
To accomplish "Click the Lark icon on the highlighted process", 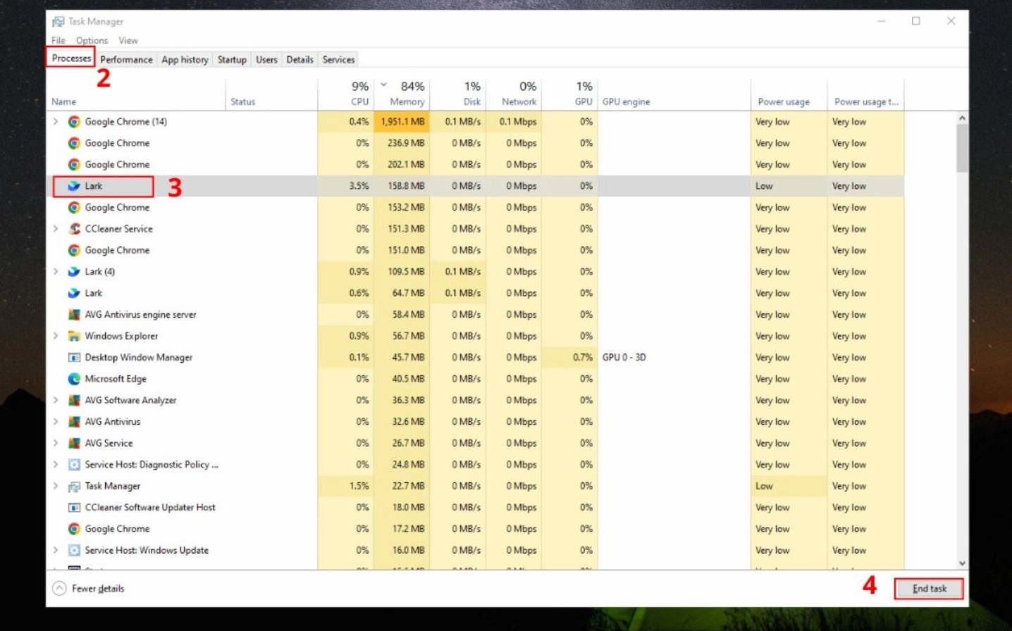I will [x=73, y=185].
